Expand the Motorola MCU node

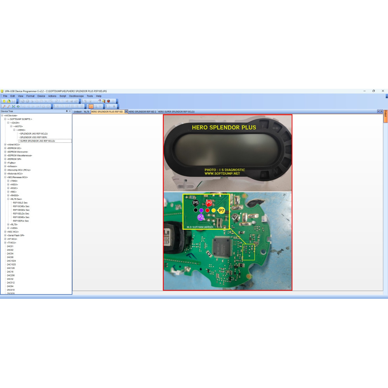tap(5, 173)
